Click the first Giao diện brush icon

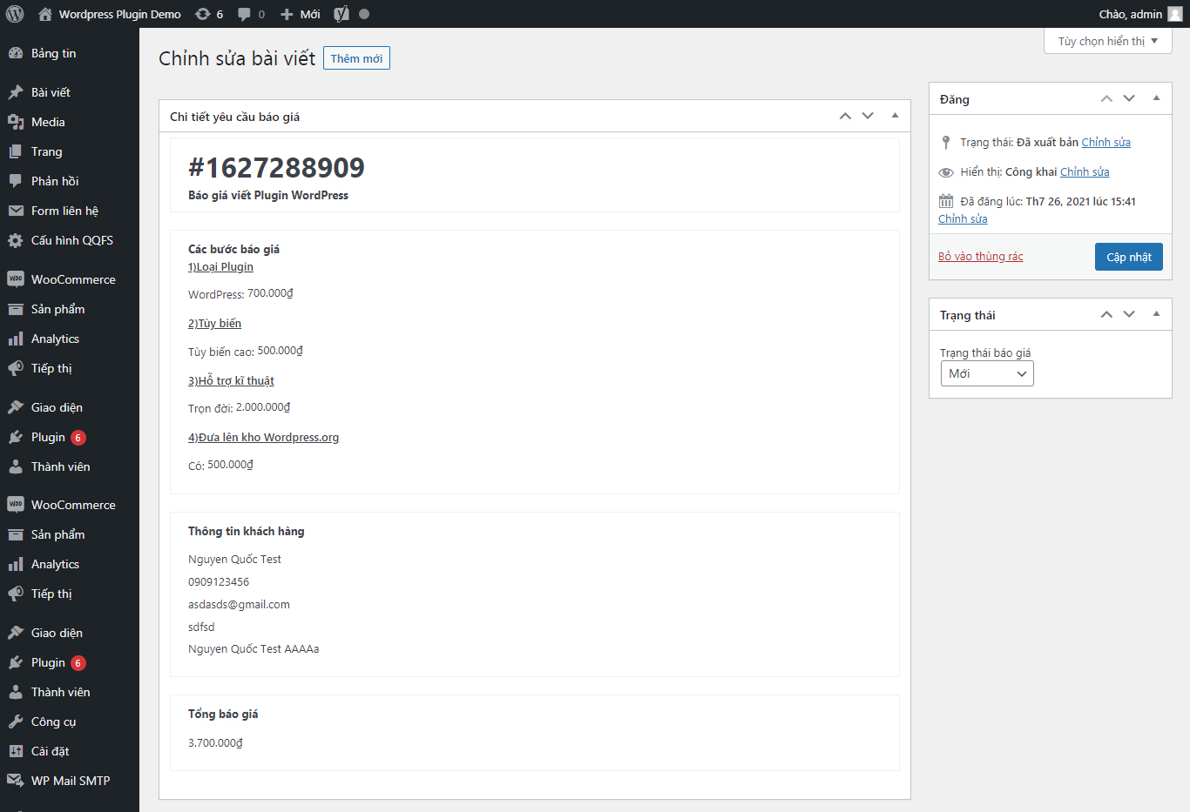16,407
